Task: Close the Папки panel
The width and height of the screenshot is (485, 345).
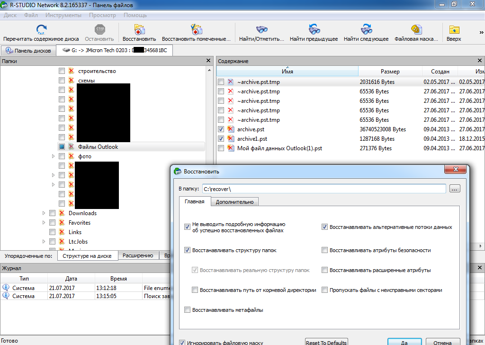Action: click(208, 61)
